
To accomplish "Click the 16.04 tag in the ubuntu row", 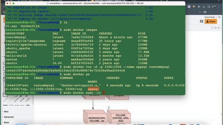I will point(57,63).
